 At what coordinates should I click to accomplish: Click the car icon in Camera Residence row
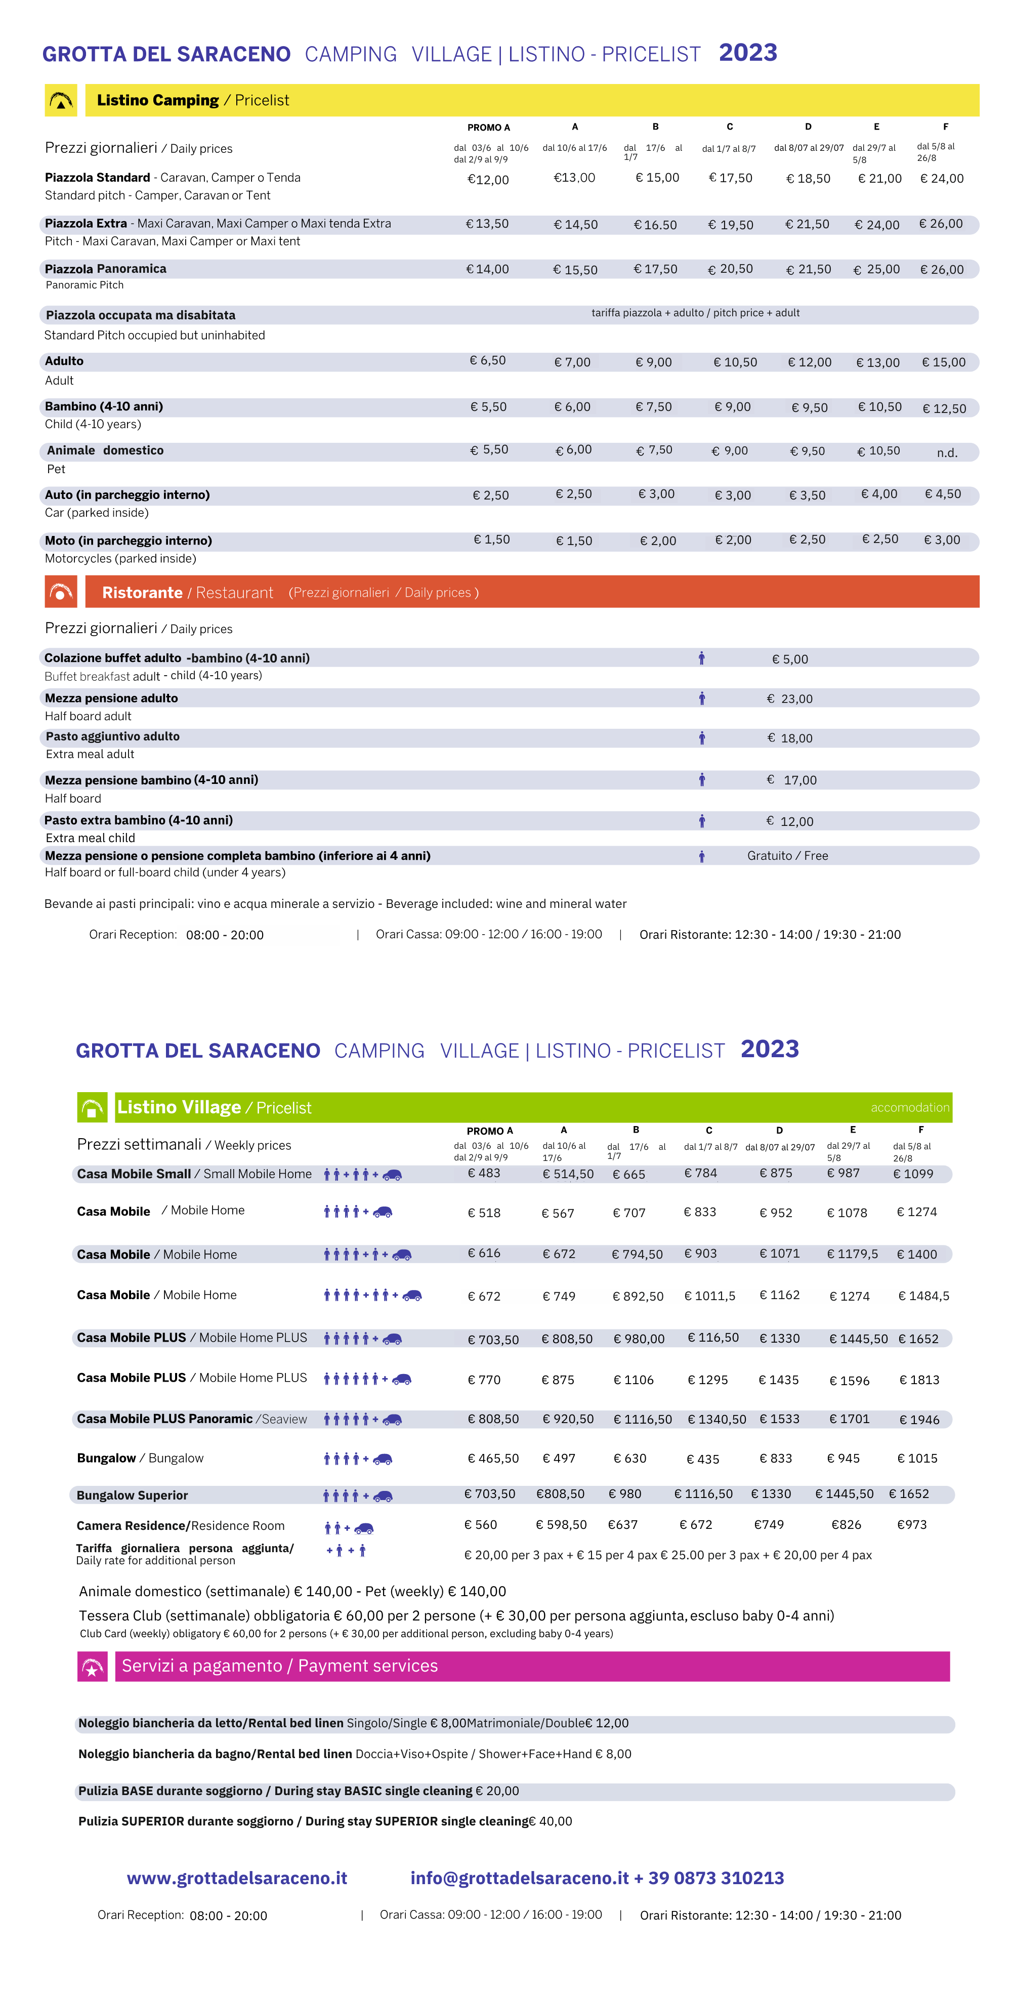(x=364, y=1529)
